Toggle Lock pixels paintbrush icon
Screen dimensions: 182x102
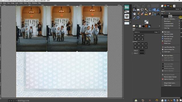click(165, 14)
